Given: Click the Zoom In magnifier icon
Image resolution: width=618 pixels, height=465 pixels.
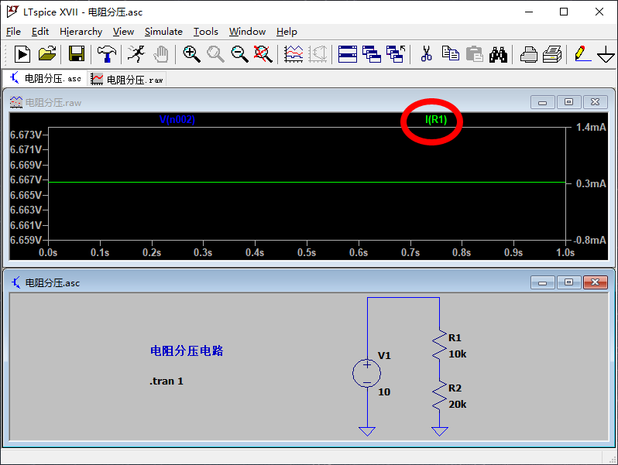Looking at the screenshot, I should [x=191, y=53].
